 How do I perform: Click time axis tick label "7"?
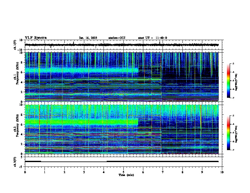click(163, 172)
